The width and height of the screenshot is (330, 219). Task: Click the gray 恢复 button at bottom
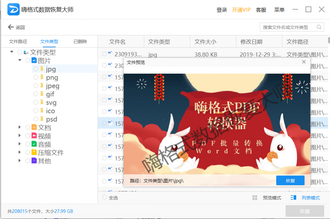tap(305, 211)
